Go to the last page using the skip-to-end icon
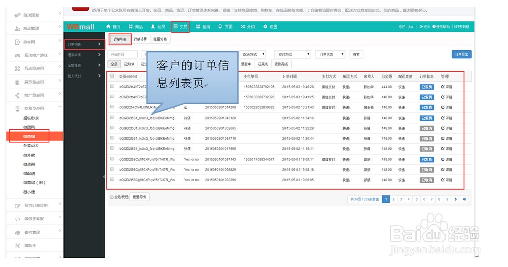508x267 pixels. [x=464, y=199]
